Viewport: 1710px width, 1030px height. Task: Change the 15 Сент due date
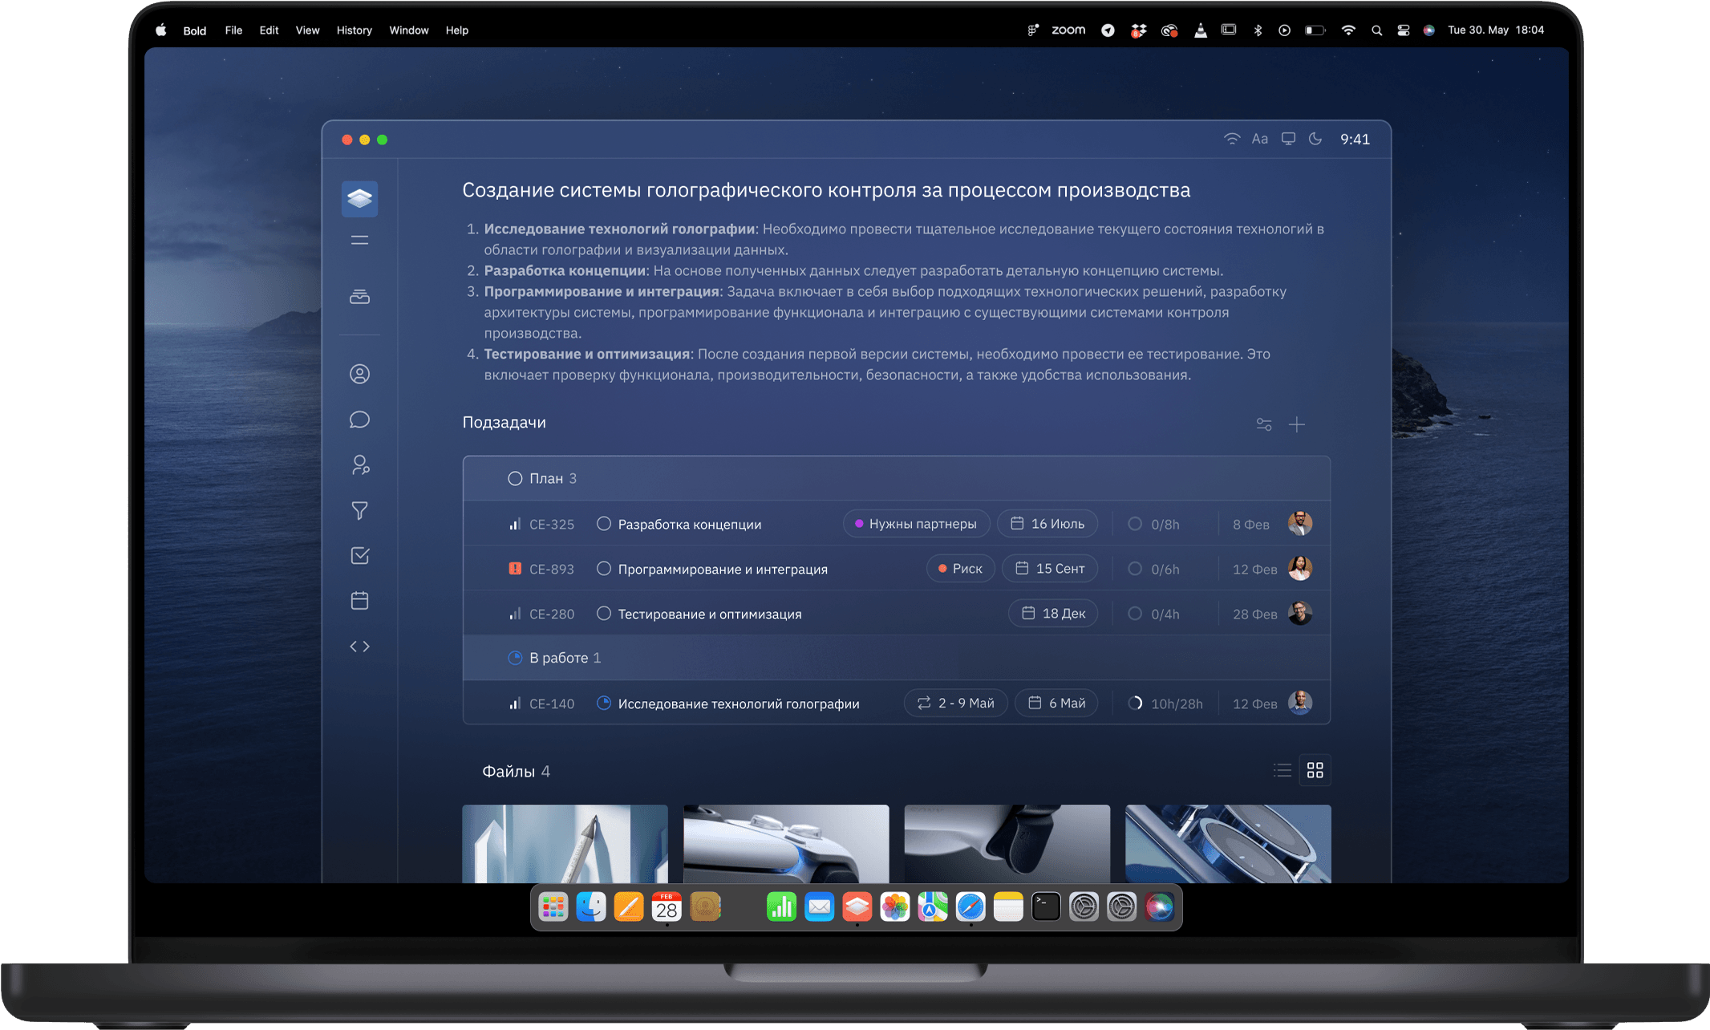pyautogui.click(x=1050, y=569)
